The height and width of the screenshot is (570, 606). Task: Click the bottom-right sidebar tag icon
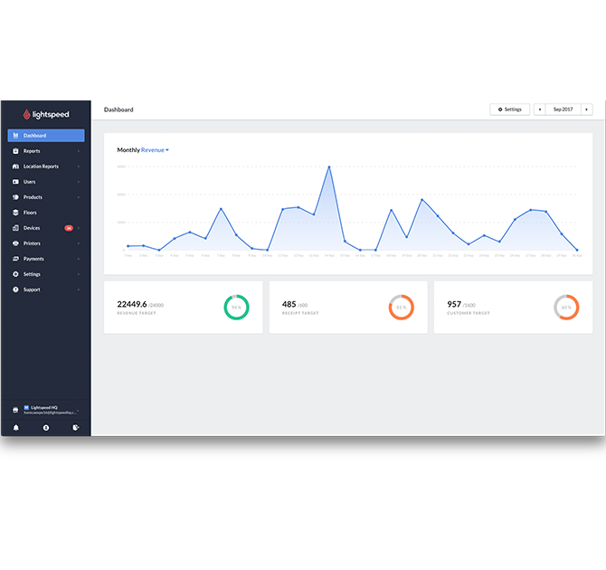(76, 428)
